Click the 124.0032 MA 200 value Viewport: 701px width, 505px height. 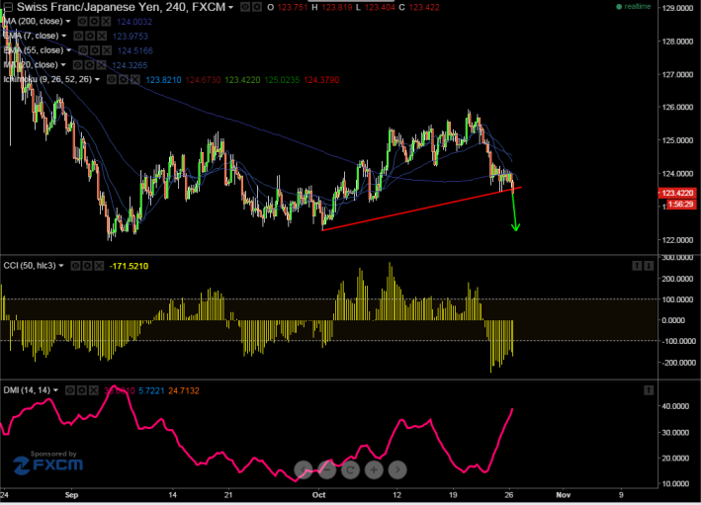134,22
